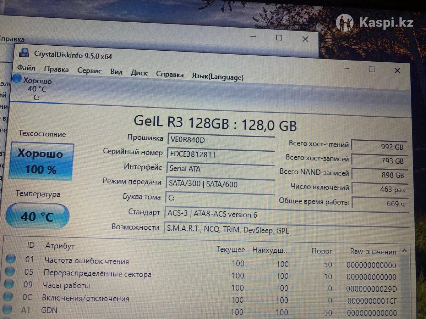Open the Файл menu
Screen dimensions: 426x319
pos(26,68)
